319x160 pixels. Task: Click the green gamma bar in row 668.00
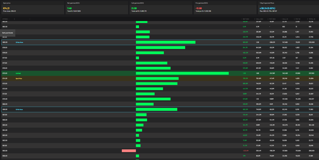pyautogui.click(x=157, y=109)
